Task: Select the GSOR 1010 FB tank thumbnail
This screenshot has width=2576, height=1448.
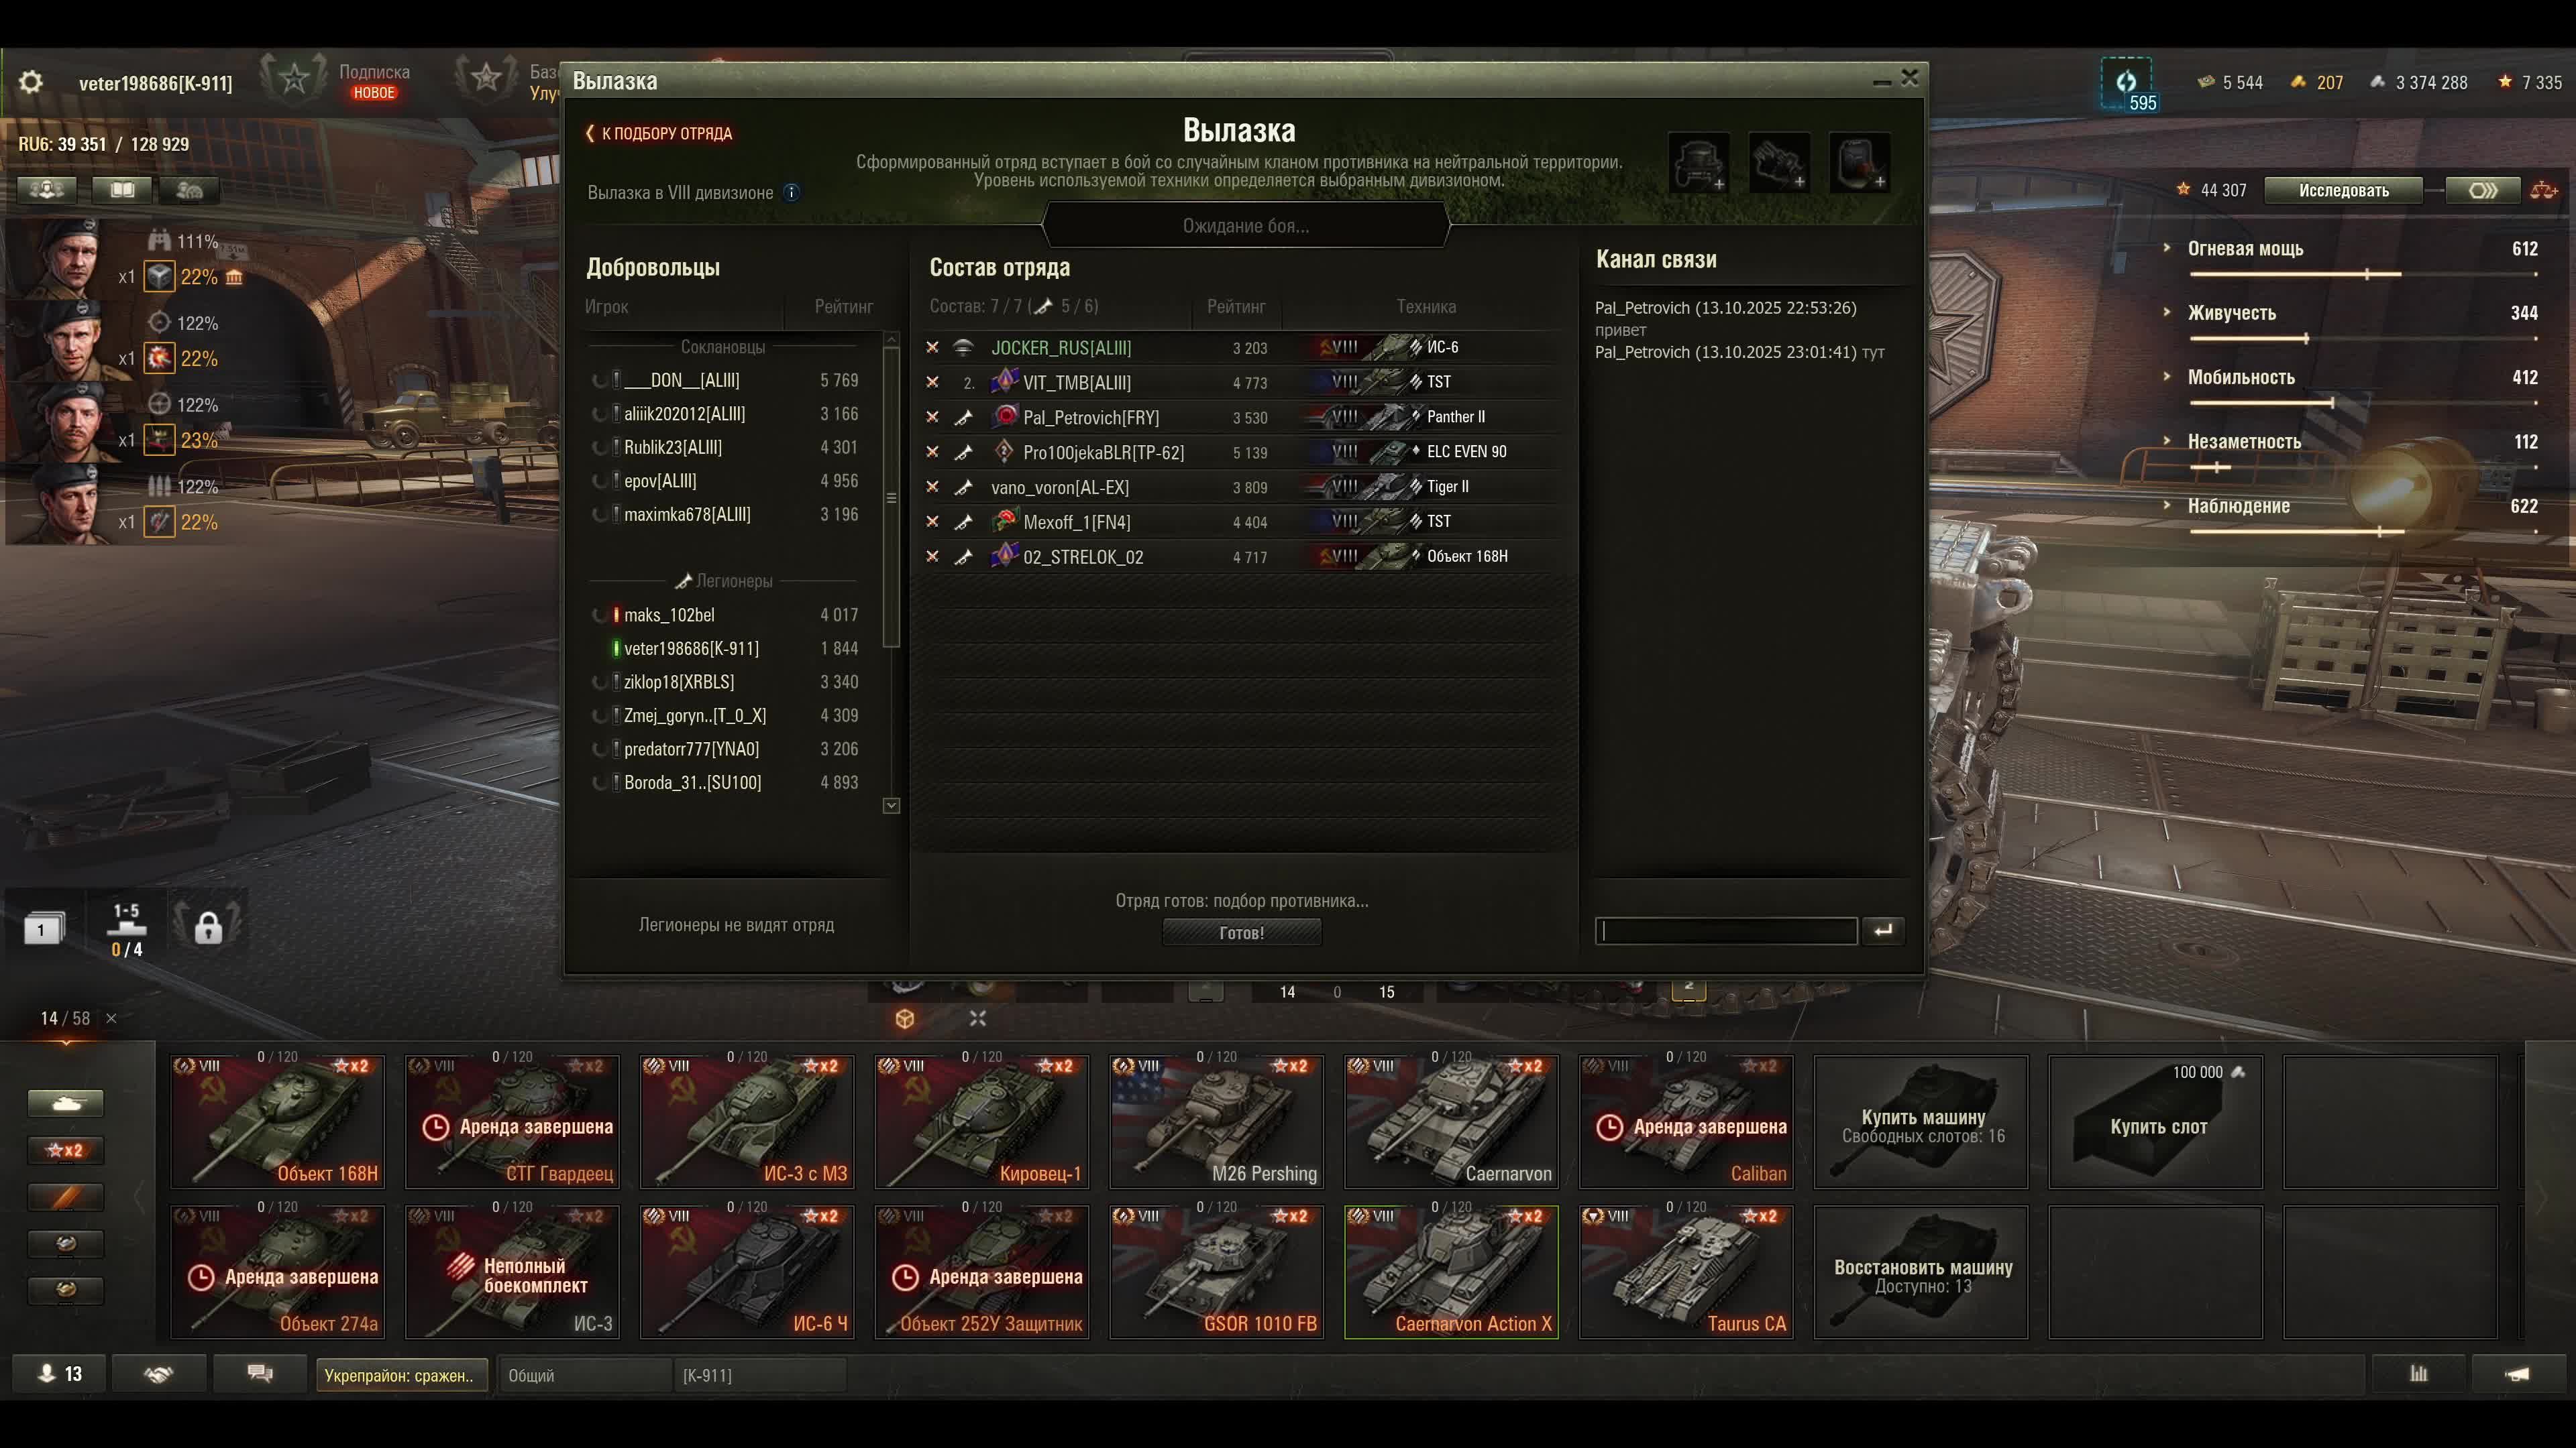Action: pos(1216,1271)
